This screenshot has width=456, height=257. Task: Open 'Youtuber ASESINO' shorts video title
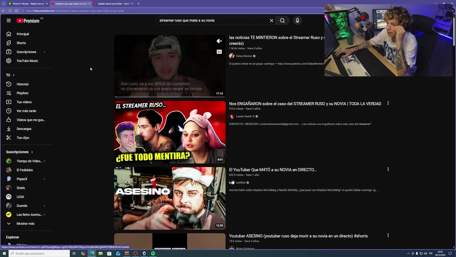[298, 236]
